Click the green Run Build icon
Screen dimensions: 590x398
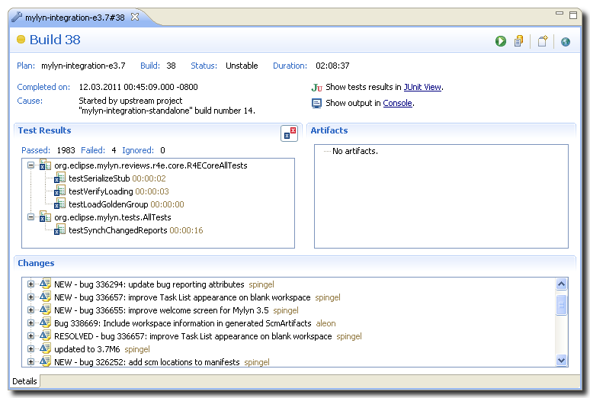coord(501,41)
